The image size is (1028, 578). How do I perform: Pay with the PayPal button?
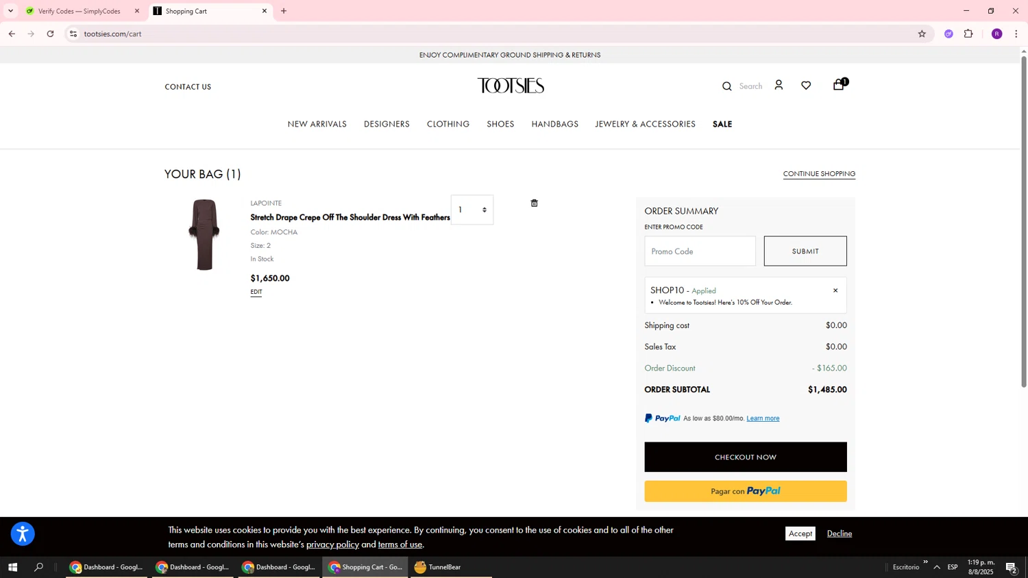(746, 491)
